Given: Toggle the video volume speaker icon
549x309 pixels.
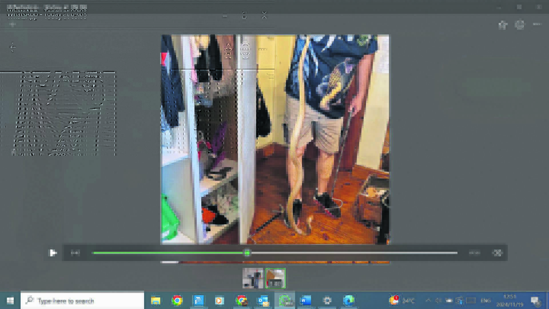Looking at the screenshot, I should coord(497,253).
